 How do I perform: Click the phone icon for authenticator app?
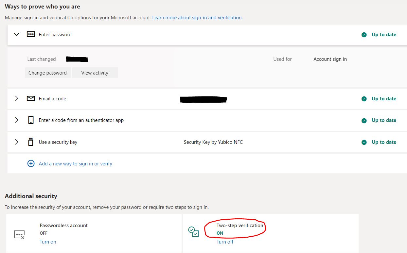[x=31, y=120]
